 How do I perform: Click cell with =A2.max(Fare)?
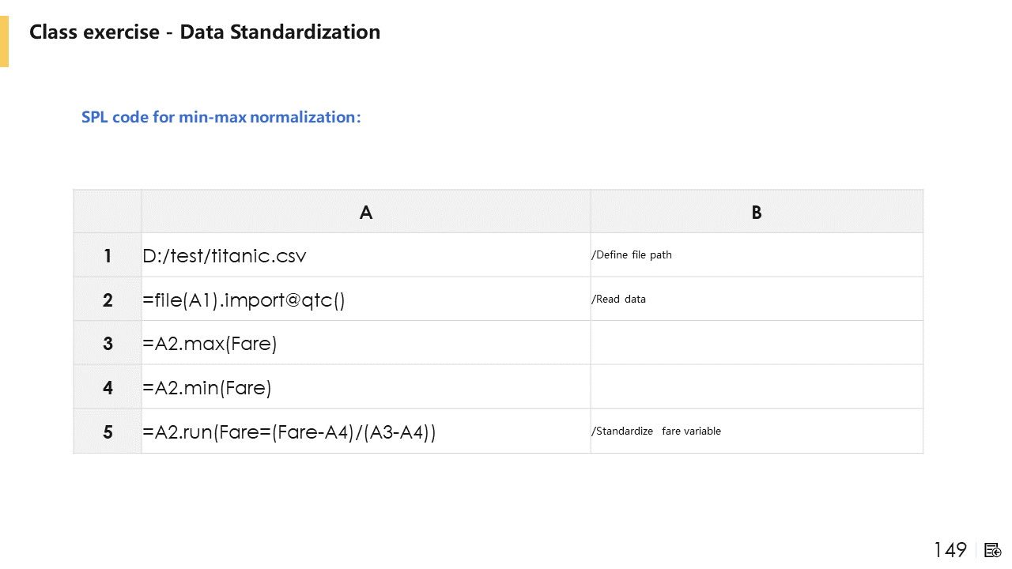[210, 344]
